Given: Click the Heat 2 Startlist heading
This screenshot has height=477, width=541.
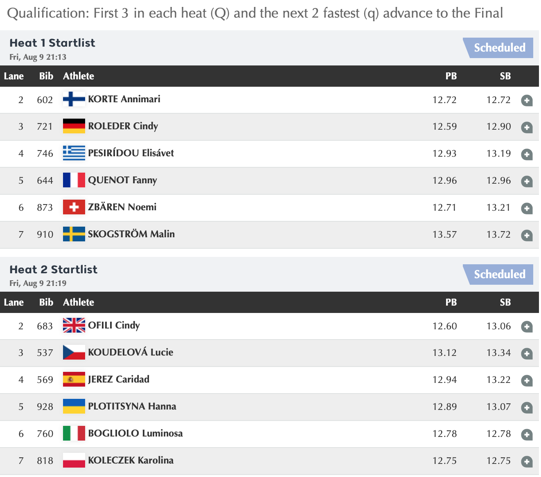Looking at the screenshot, I should tap(54, 270).
